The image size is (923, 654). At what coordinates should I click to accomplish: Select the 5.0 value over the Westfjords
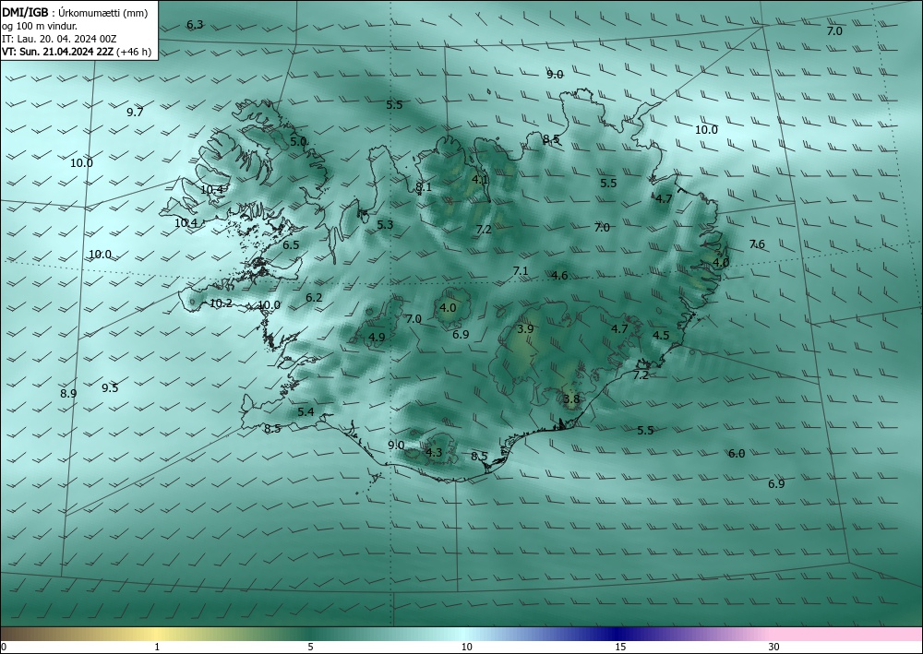(298, 141)
